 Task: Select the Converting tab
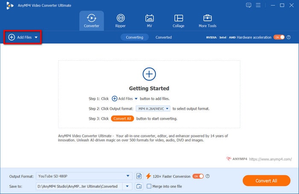coord(135,37)
